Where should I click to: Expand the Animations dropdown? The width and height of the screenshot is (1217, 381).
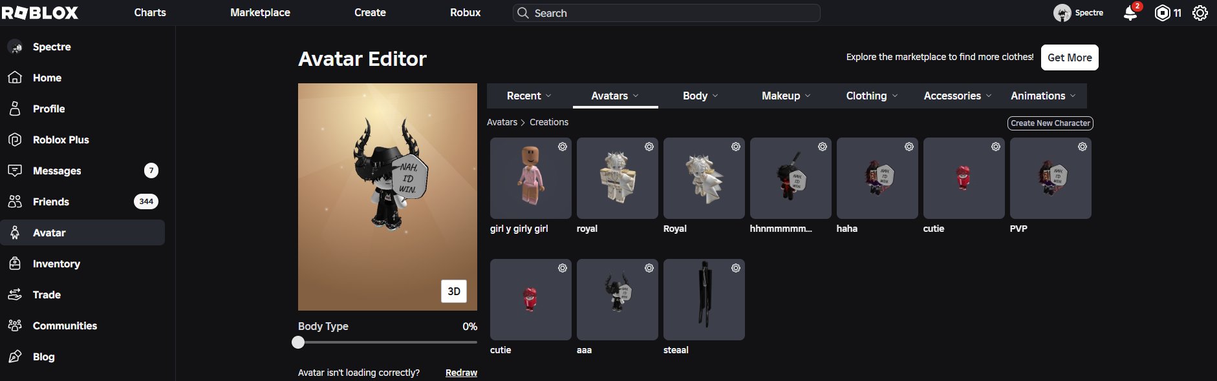click(1043, 96)
